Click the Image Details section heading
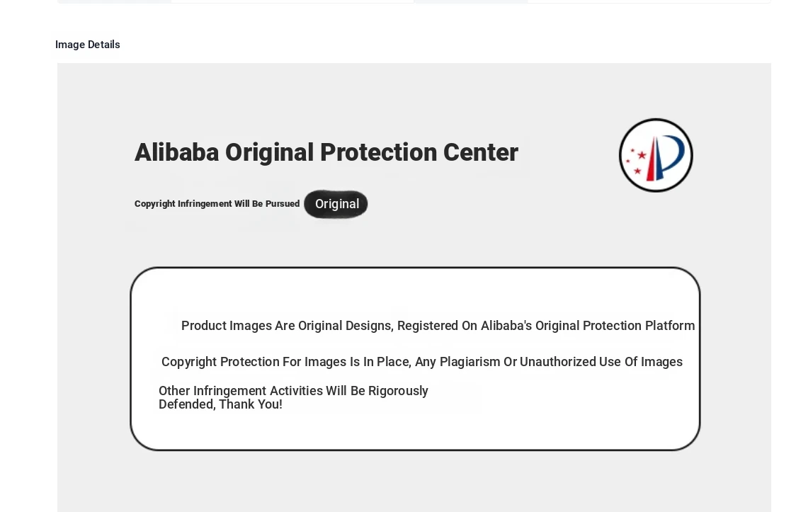 (x=87, y=45)
